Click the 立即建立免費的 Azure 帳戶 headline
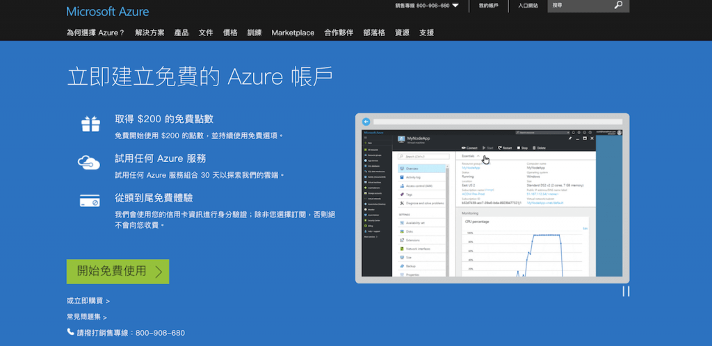Image resolution: width=712 pixels, height=346 pixels. click(x=200, y=76)
